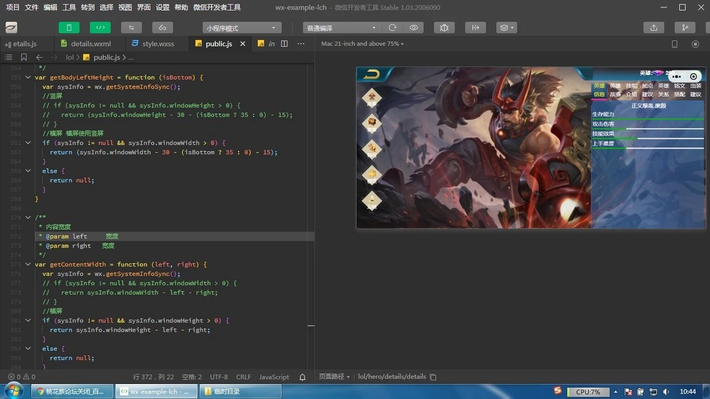710x399 pixels.
Task: Click the upload icon in toolbar
Action: click(654, 28)
